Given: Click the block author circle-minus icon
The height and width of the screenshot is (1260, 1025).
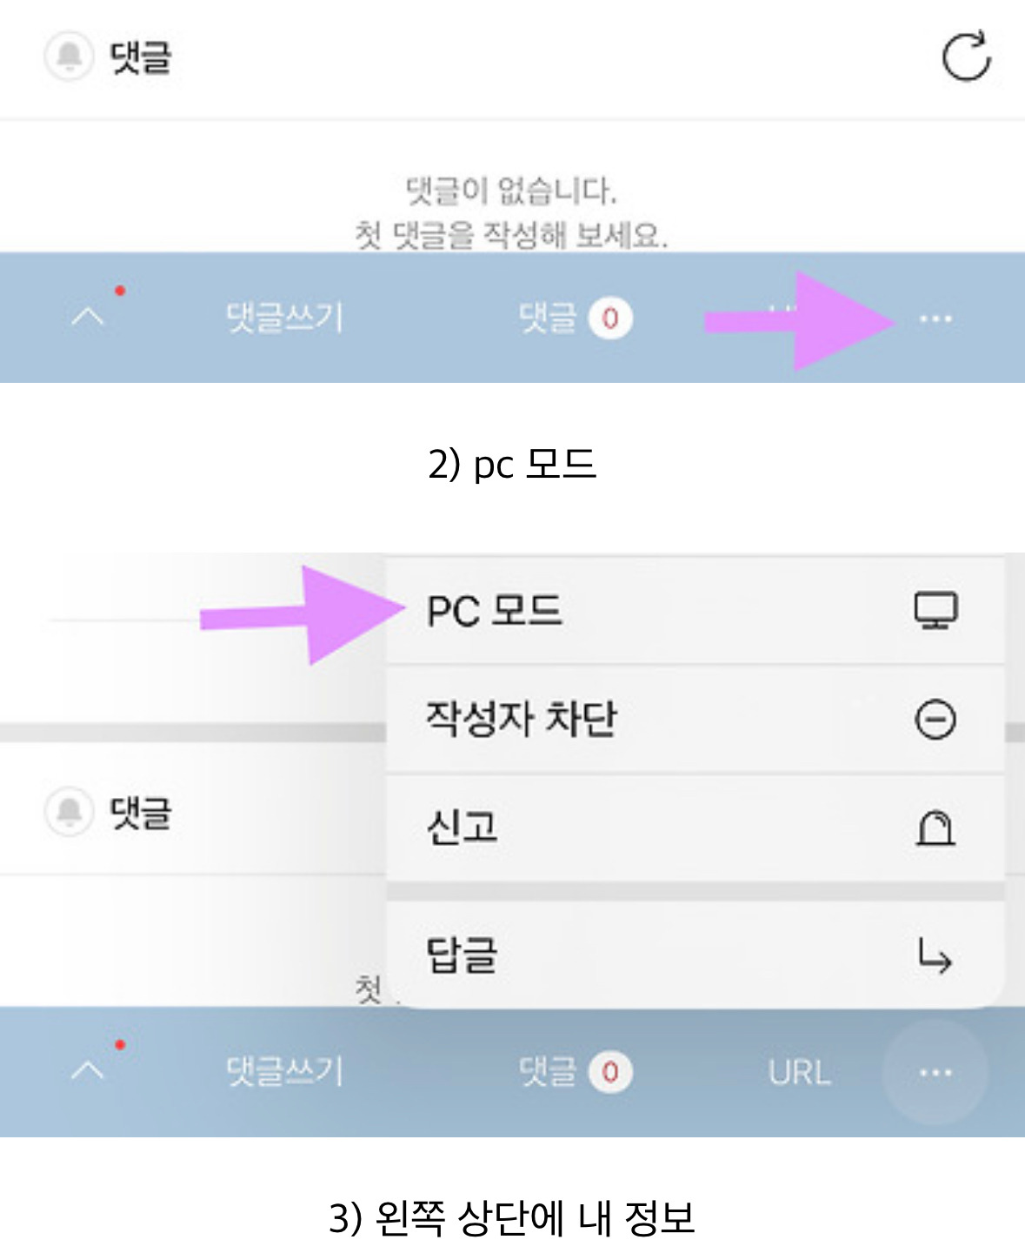Looking at the screenshot, I should point(935,720).
